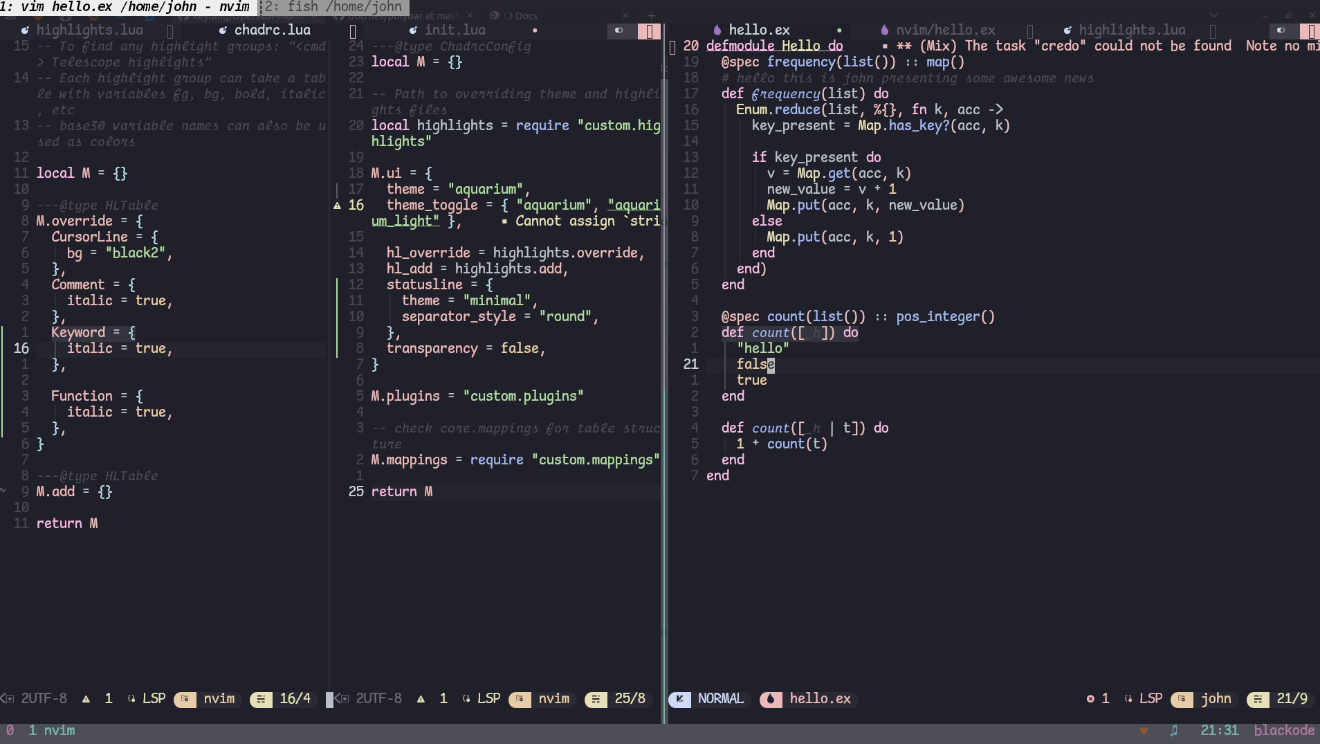Click the folder icon beside john in statusline
The height and width of the screenshot is (744, 1320).
(x=1182, y=699)
